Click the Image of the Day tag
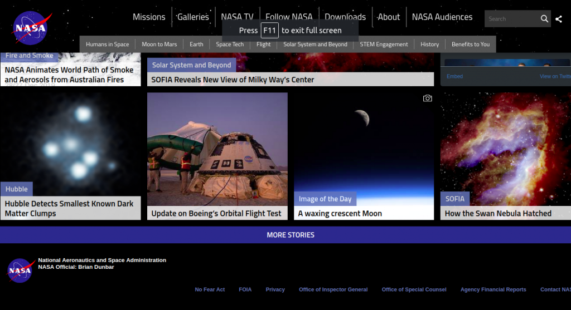Viewport: 571px width, 310px height. pos(325,199)
